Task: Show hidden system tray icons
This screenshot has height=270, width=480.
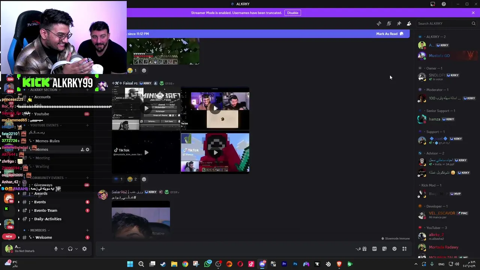Action: coord(415,264)
